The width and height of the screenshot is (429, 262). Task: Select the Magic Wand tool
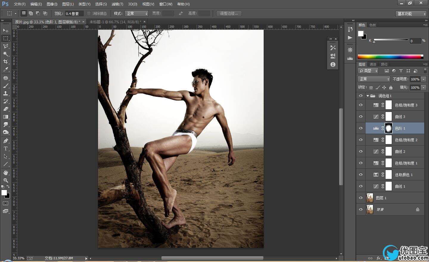(x=6, y=54)
